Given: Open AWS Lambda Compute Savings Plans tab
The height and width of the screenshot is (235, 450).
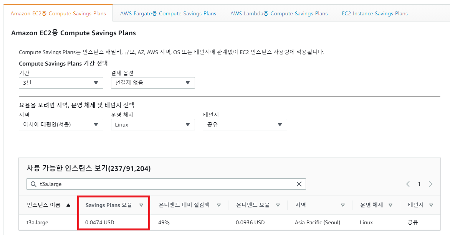Looking at the screenshot, I should coord(279,13).
